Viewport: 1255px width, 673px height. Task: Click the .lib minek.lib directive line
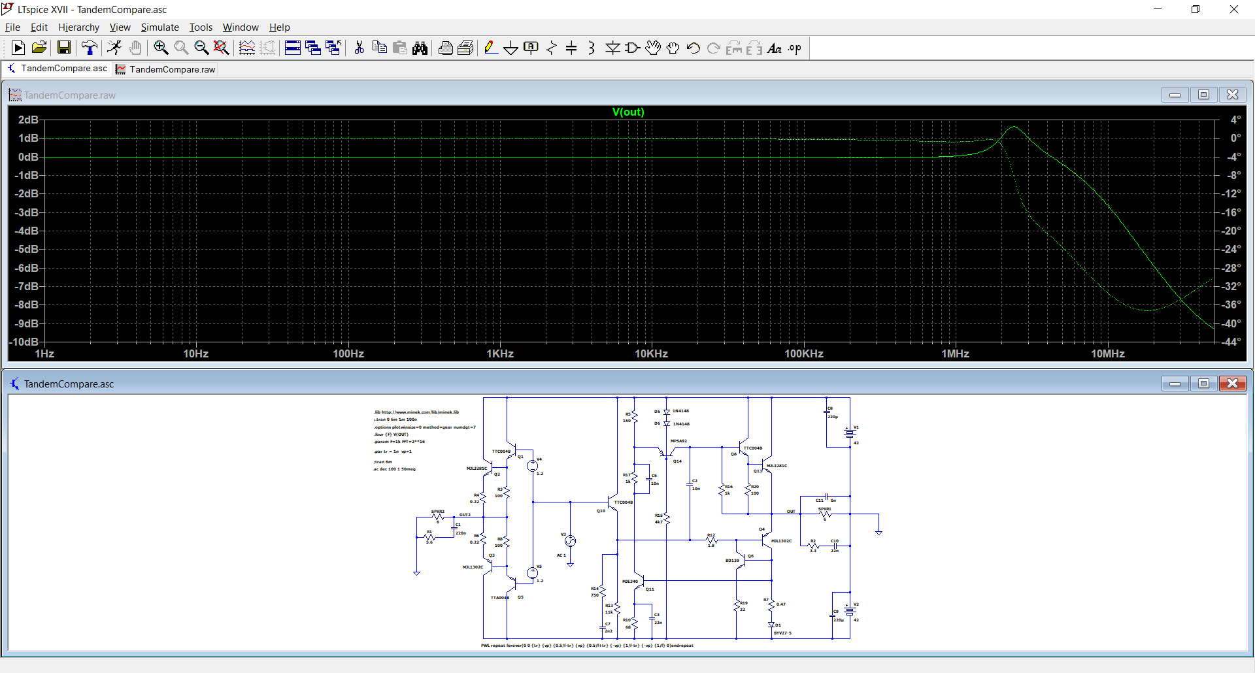(x=416, y=412)
